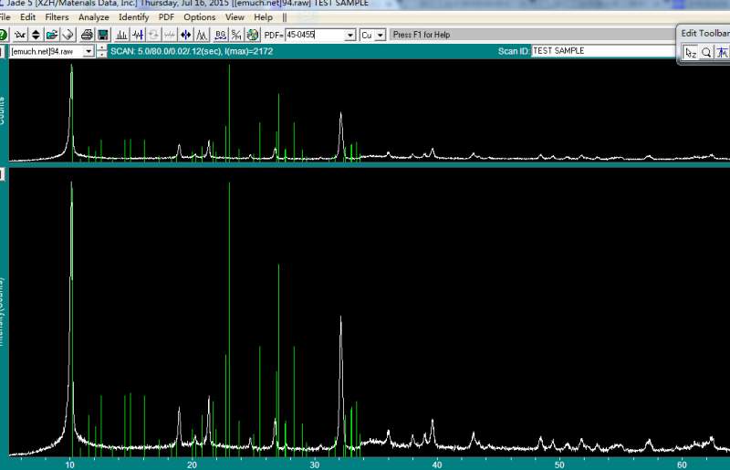This screenshot has width=730, height=470.
Task: Open the Help menu
Action: pyautogui.click(x=263, y=17)
